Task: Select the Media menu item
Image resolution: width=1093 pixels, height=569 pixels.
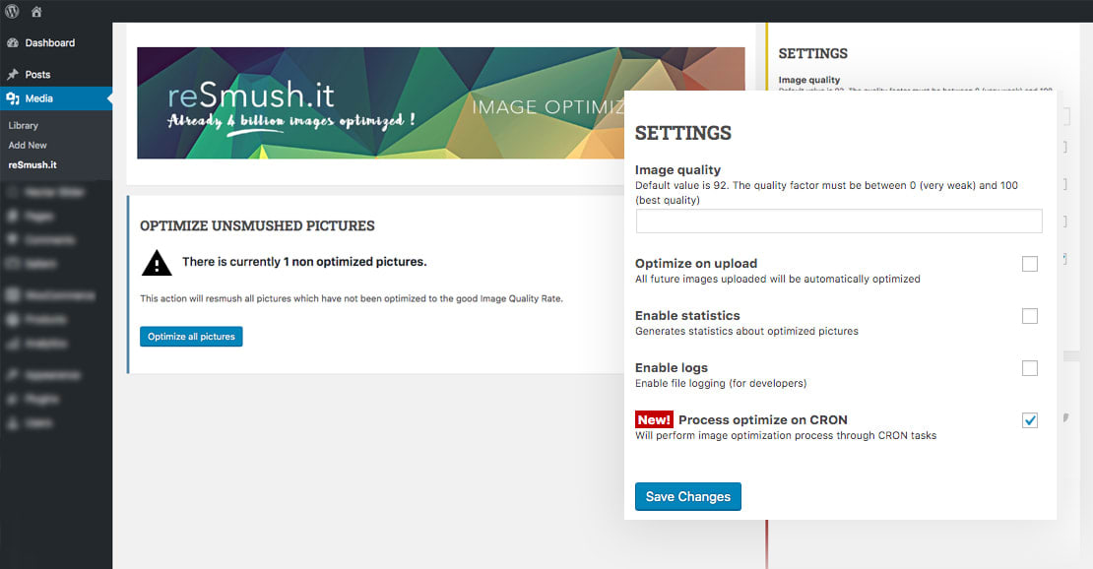Action: click(56, 98)
